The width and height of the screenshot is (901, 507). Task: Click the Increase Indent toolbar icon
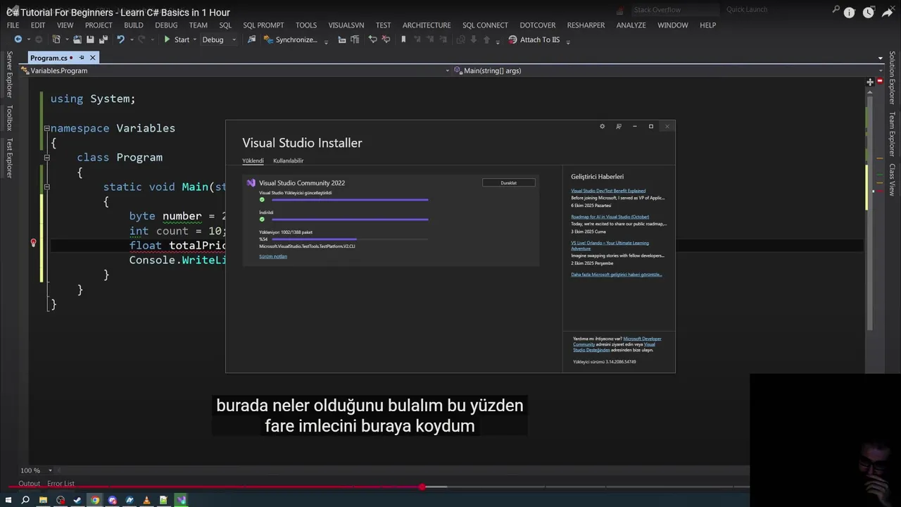point(355,39)
